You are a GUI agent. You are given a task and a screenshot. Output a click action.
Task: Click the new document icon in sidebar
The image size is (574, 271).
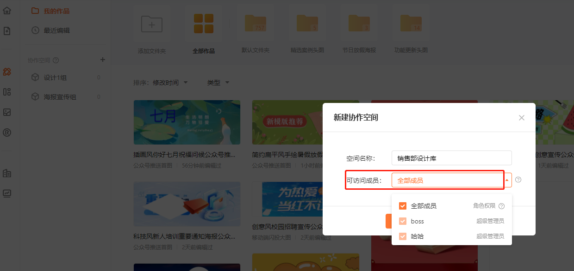7,31
